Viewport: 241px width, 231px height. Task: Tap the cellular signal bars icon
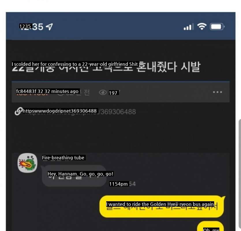(188, 27)
